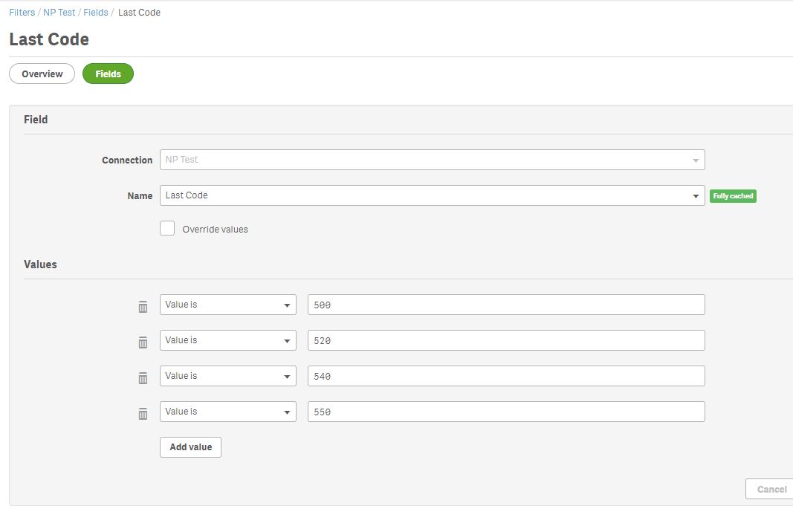This screenshot has width=793, height=526.
Task: Open the Value is dropdown for 500
Action: tap(227, 305)
